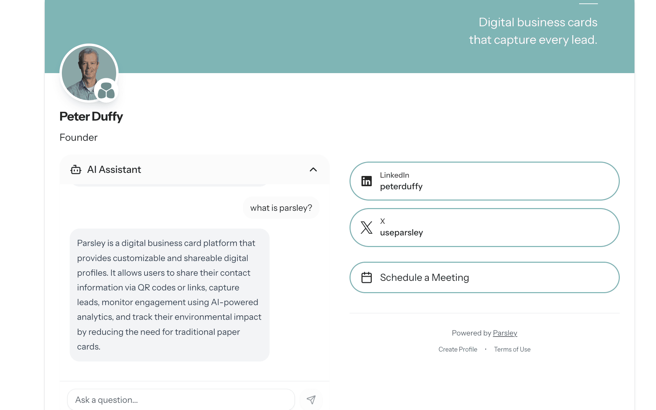Click the AI assistant's reply about Parsley
This screenshot has width=656, height=410.
[x=169, y=295]
